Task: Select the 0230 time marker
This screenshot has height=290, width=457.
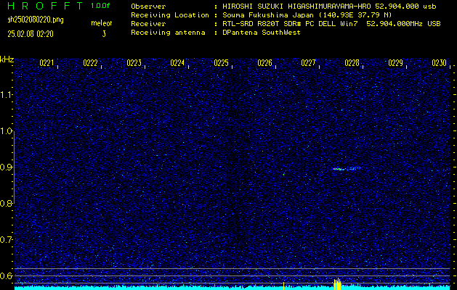Action: pos(438,63)
